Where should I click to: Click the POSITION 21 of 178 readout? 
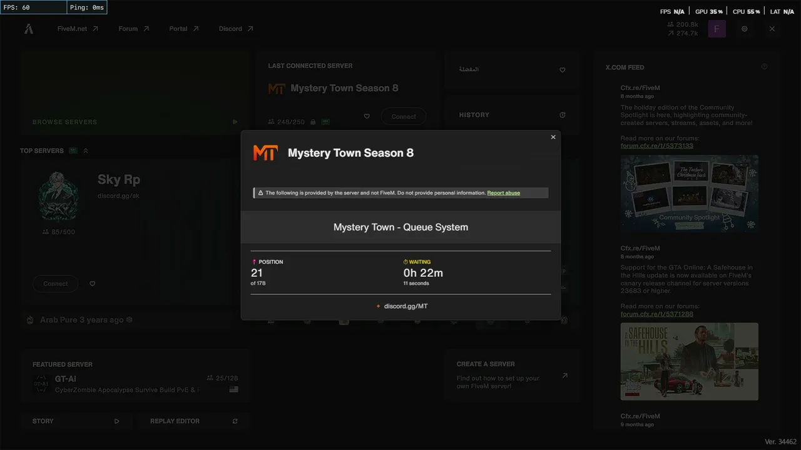[x=267, y=273]
